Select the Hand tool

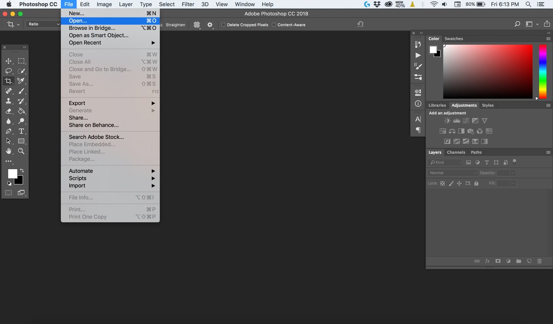pyautogui.click(x=9, y=151)
